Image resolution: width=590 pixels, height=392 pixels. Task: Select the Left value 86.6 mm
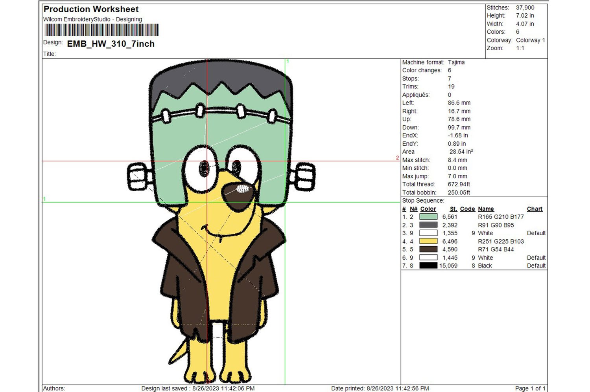coord(459,103)
